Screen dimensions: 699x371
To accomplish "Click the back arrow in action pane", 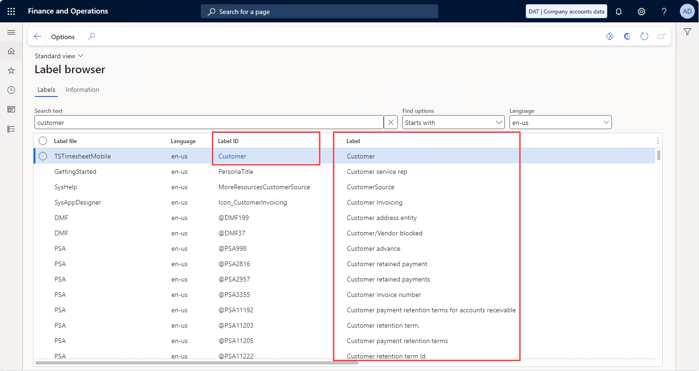I will coord(38,37).
